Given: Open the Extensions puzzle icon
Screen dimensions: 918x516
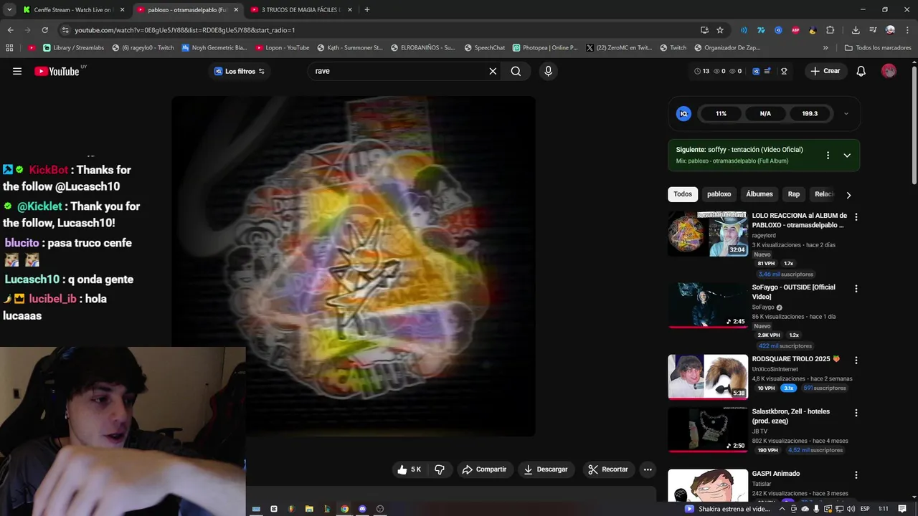Looking at the screenshot, I should 830,30.
